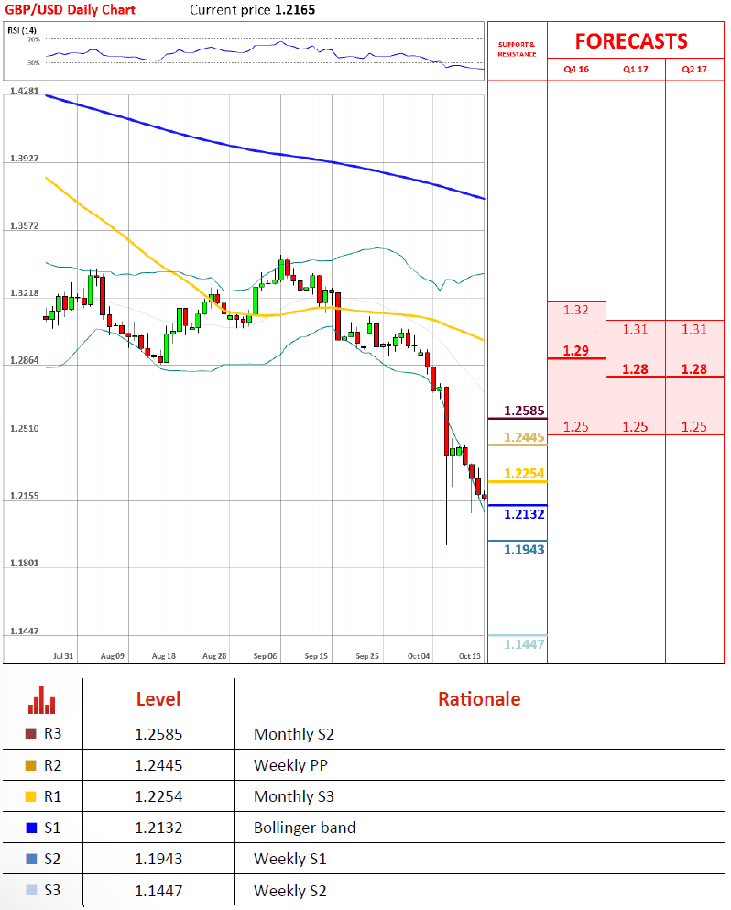
Task: Click the 1.25 low under Q2 17
Action: pos(694,426)
